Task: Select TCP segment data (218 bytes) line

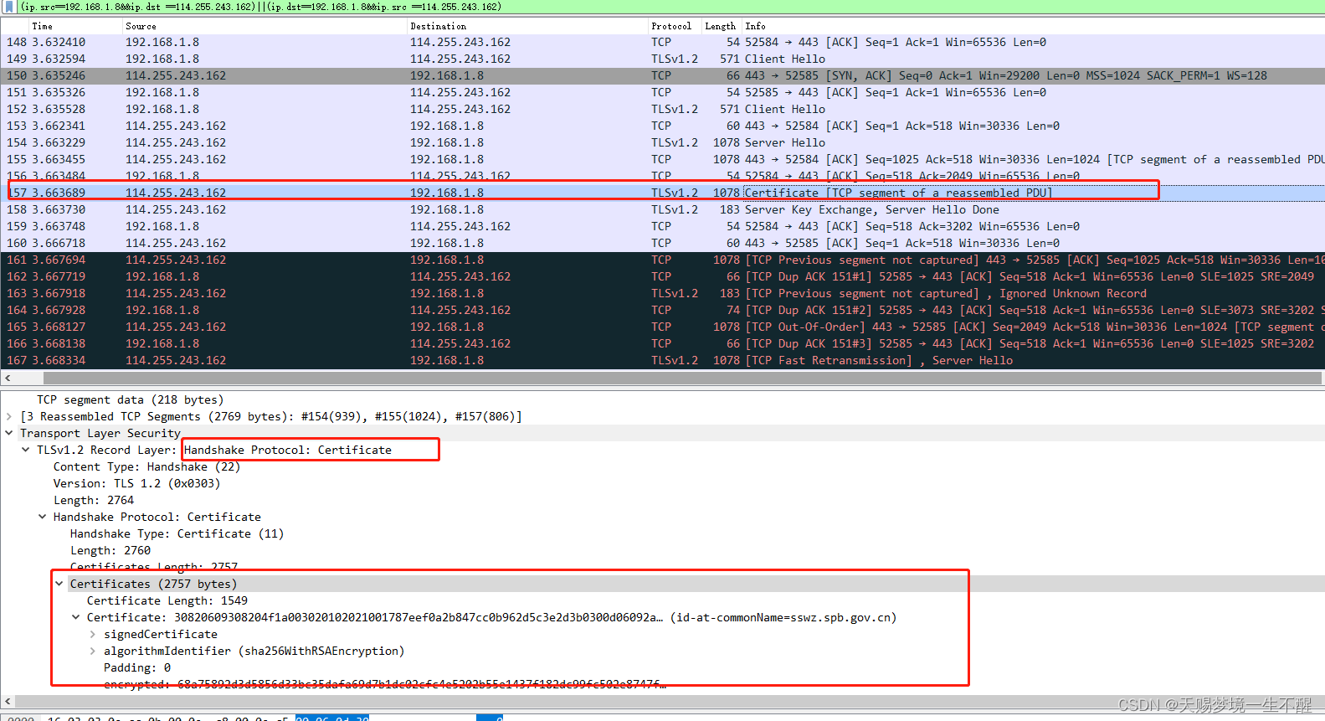Action: 130,399
